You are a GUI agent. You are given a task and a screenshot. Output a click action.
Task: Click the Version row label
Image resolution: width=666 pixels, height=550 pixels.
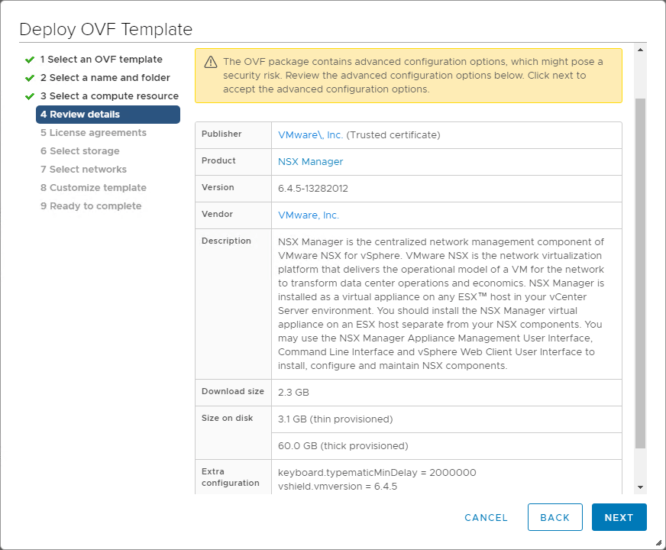(218, 187)
